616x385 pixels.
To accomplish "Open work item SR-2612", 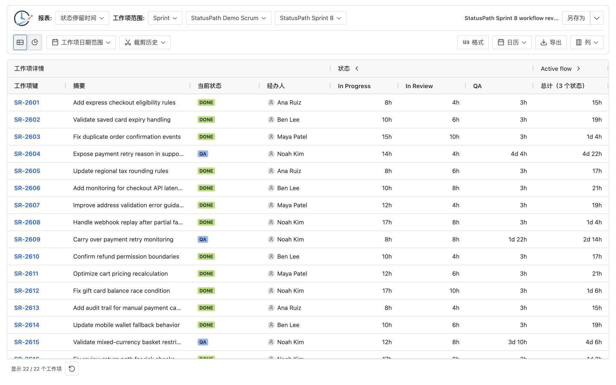I will pyautogui.click(x=27, y=291).
